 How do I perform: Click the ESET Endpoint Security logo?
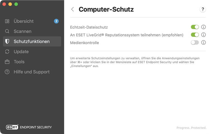[29, 127]
